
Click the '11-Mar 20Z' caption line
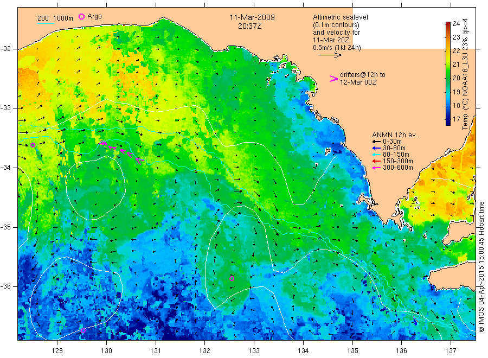331,40
